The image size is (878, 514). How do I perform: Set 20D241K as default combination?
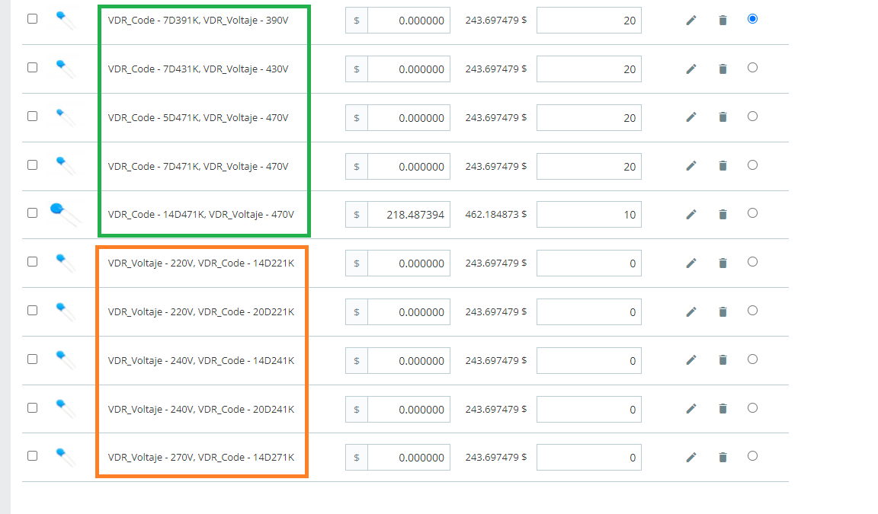752,407
